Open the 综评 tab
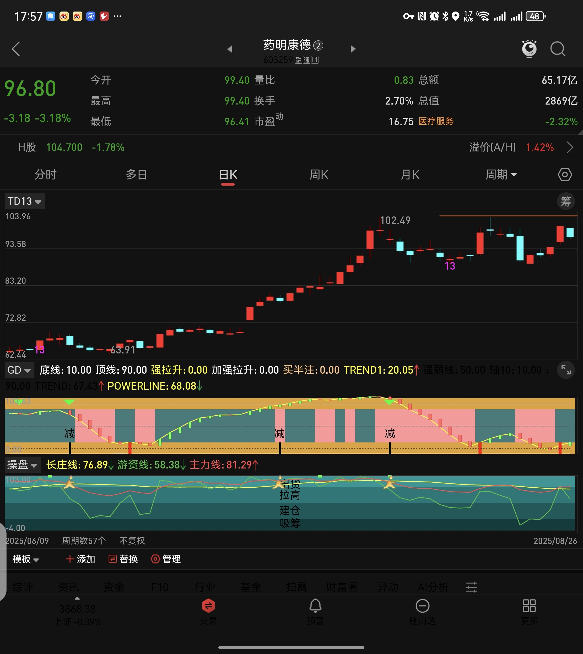The height and width of the screenshot is (654, 583). click(x=23, y=587)
